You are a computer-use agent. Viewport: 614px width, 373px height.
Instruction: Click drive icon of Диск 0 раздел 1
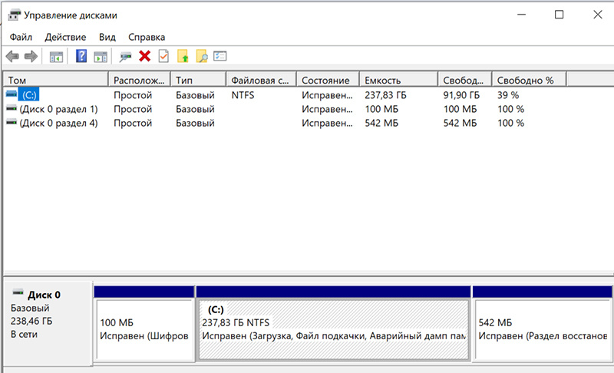pos(12,108)
